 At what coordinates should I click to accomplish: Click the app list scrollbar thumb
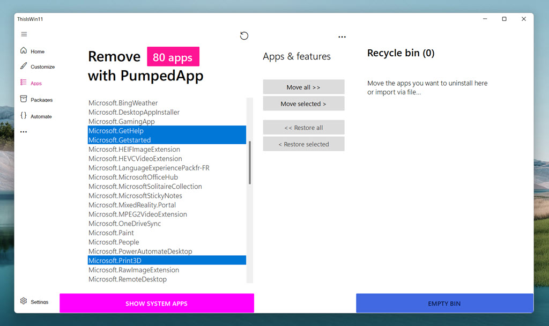(x=250, y=162)
